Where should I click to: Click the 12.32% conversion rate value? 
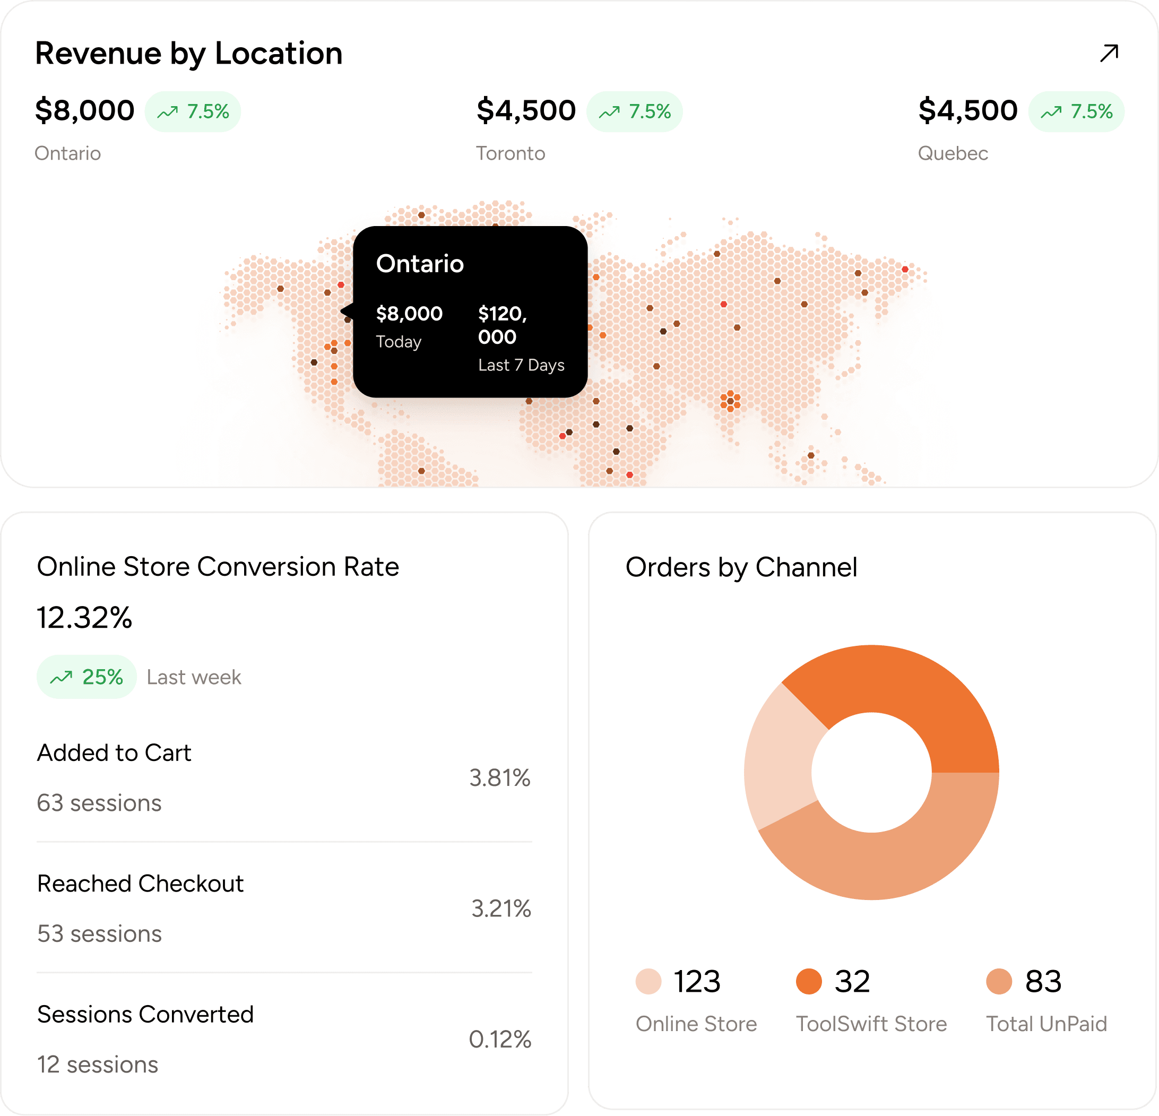[x=84, y=618]
